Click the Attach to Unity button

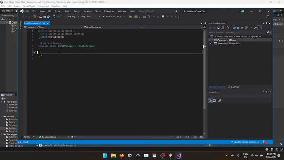(112, 16)
